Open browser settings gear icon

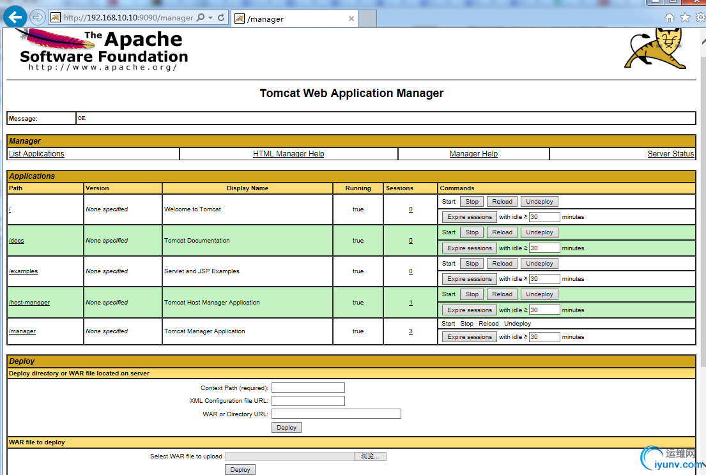700,18
